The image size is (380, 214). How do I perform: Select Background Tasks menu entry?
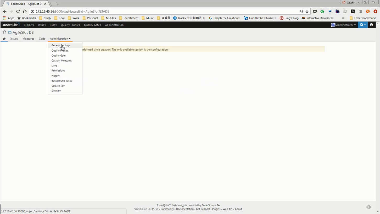click(62, 81)
